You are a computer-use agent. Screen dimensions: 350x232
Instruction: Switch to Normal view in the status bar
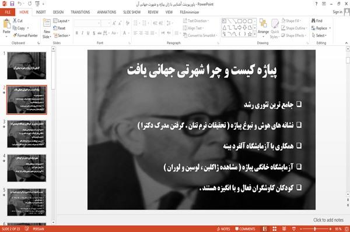click(x=265, y=229)
